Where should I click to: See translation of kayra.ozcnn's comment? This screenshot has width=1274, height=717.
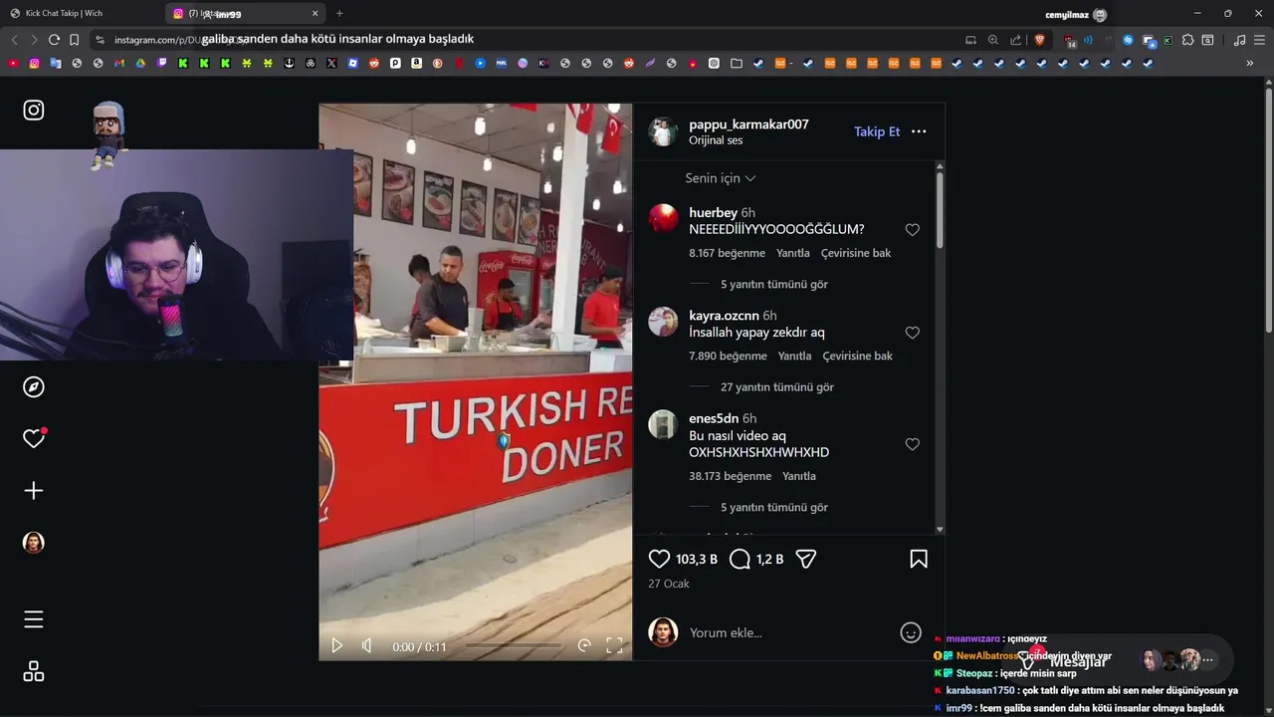(x=857, y=356)
